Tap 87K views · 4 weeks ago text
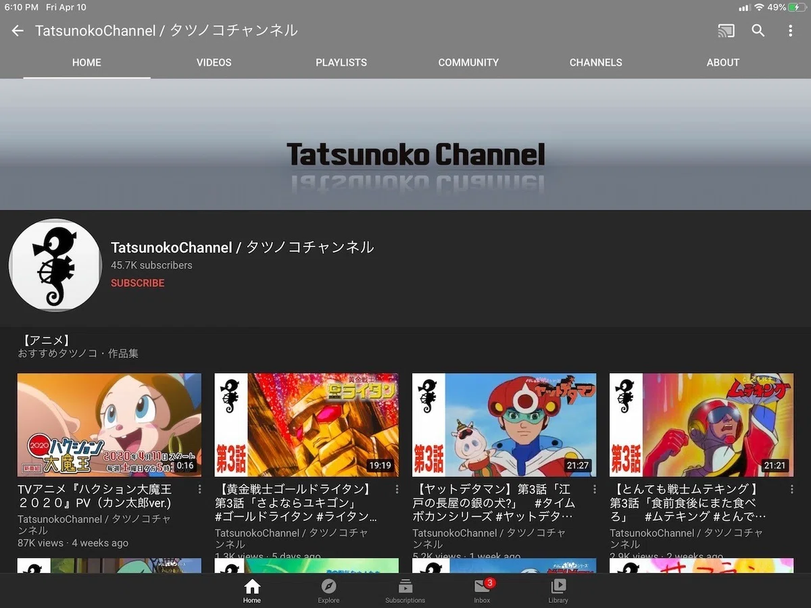 coord(73,543)
